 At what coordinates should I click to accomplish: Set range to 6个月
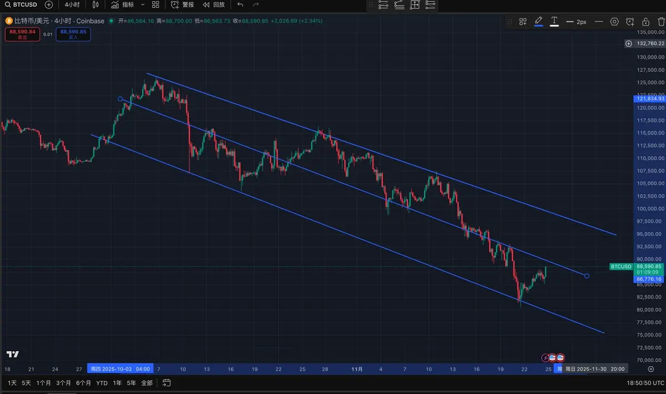[83, 383]
